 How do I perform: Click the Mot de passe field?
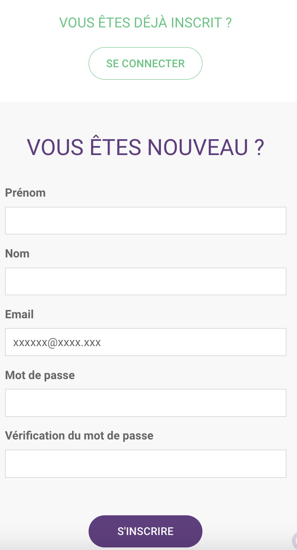click(x=146, y=403)
